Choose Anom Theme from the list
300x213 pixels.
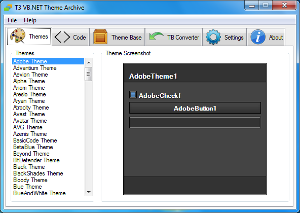pos(48,88)
